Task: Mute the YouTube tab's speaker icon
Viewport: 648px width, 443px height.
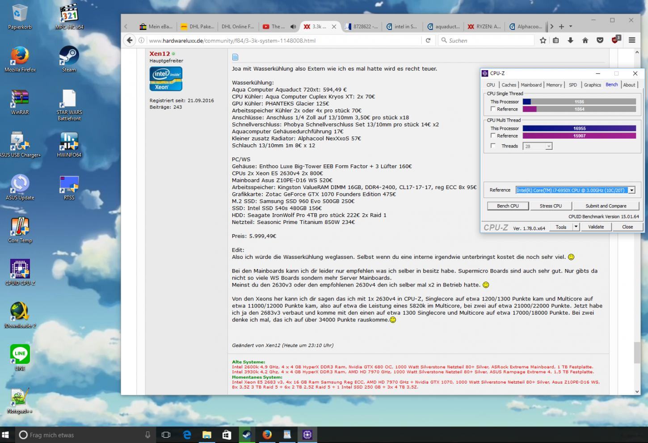Action: tap(293, 27)
